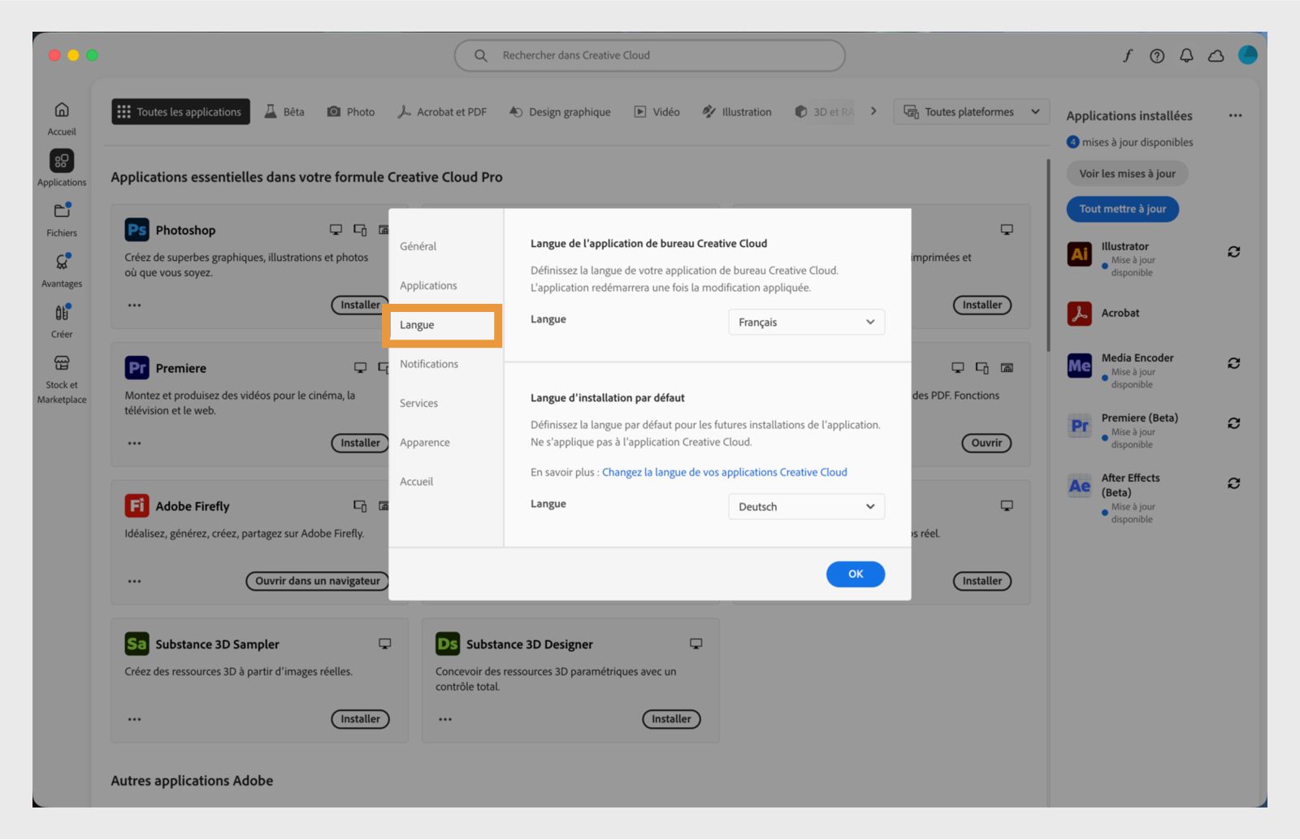Open the Accueil home icon in sidebar
This screenshot has height=840, width=1300.
coord(62,110)
